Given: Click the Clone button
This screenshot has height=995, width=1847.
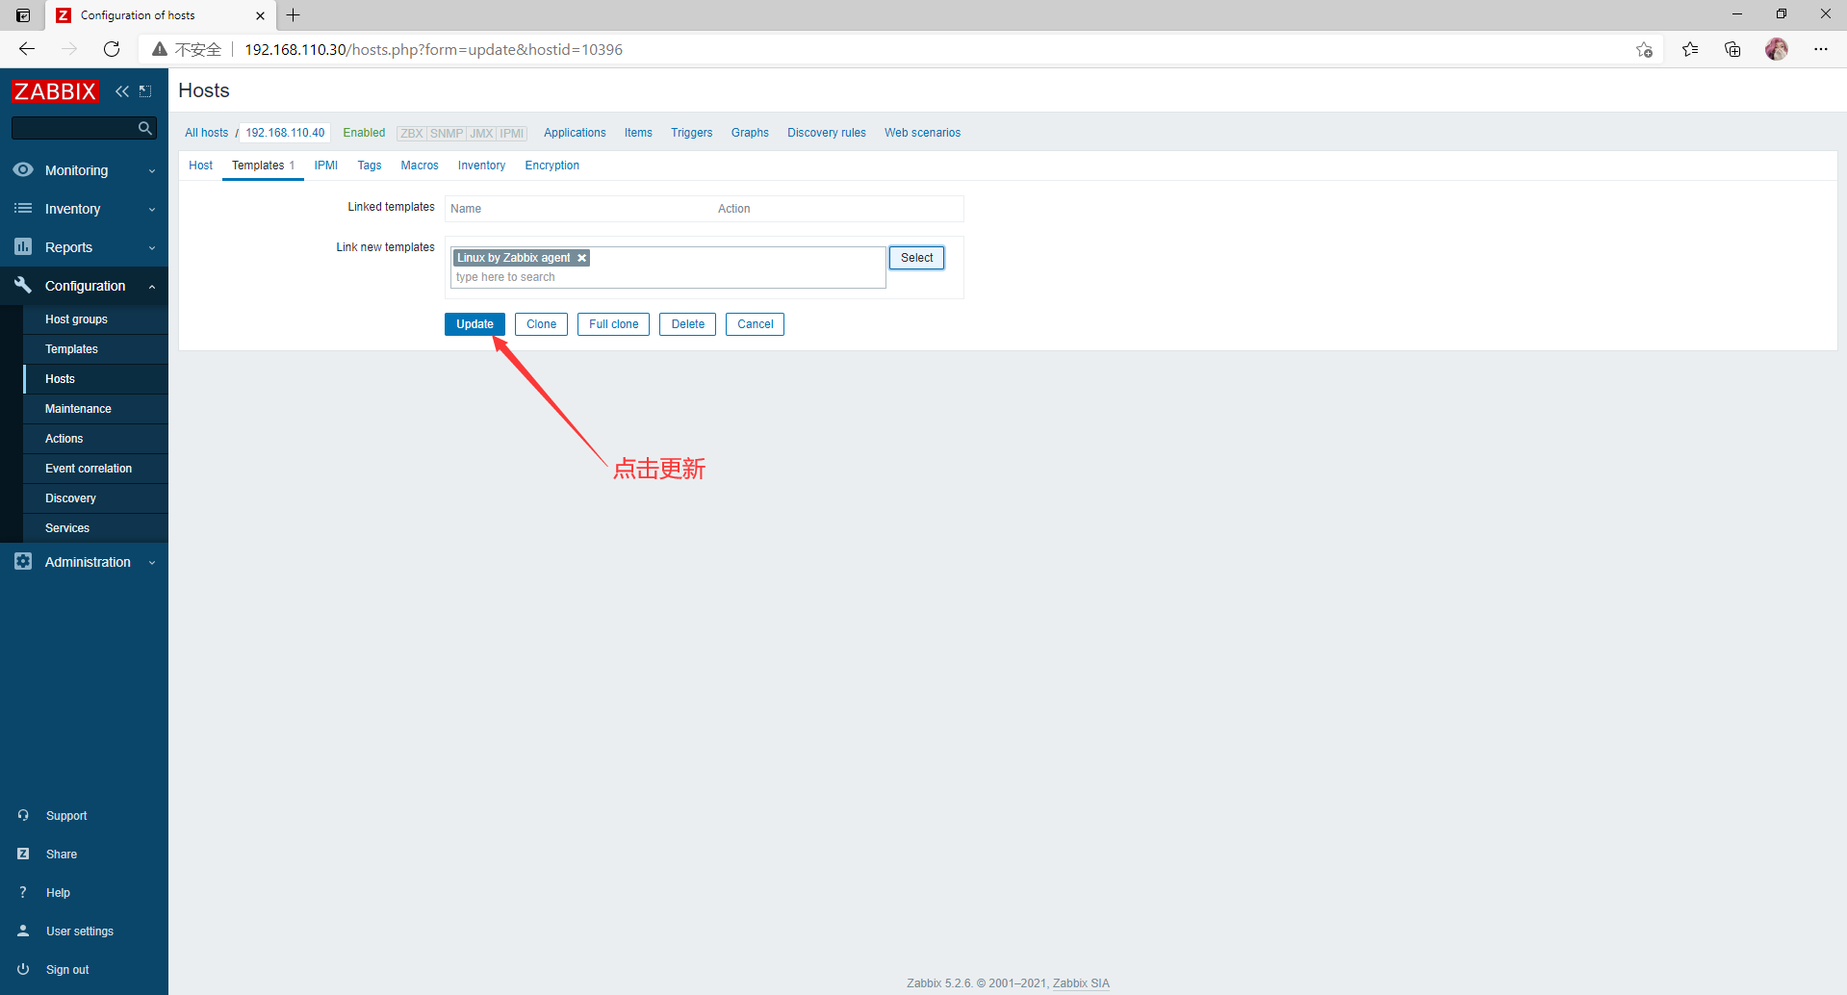Looking at the screenshot, I should click(541, 324).
